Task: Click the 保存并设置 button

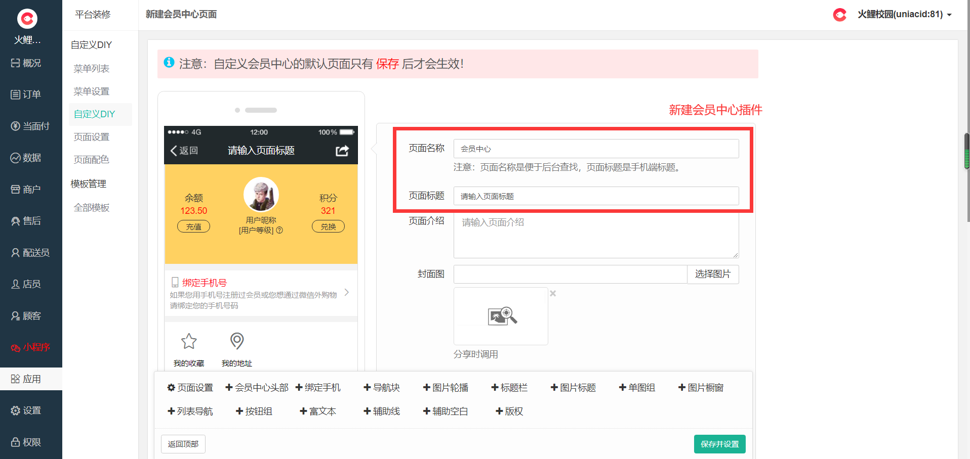Action: pyautogui.click(x=720, y=444)
